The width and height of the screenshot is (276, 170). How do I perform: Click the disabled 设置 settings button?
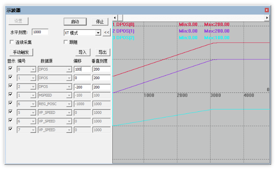pos(18,21)
